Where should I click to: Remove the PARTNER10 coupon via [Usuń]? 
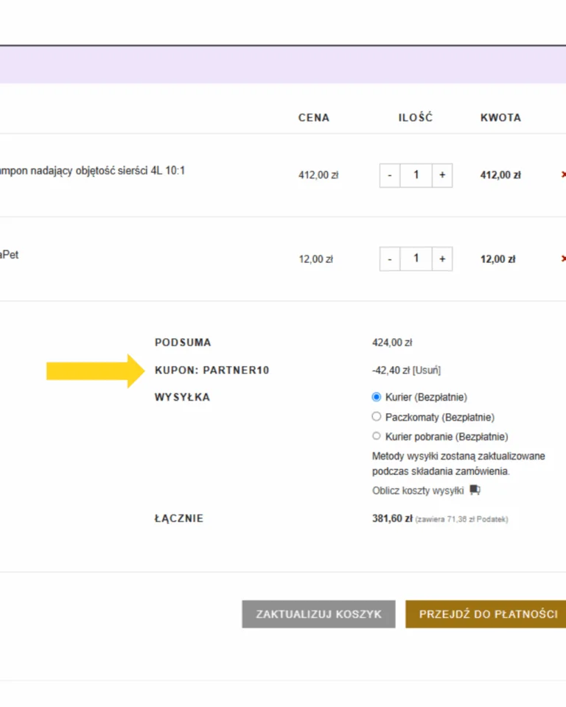click(x=427, y=370)
